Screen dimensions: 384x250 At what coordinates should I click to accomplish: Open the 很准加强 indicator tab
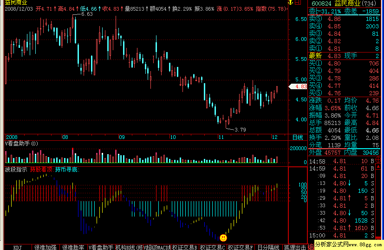tap(46, 247)
